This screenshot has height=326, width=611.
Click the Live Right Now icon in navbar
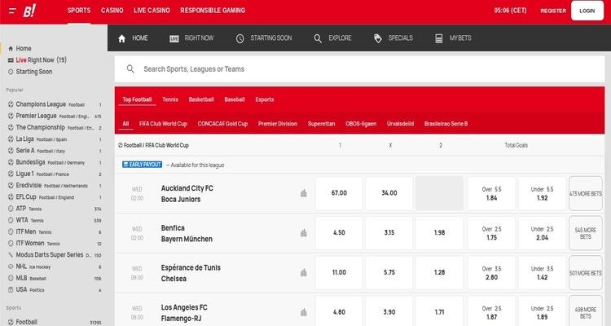tap(174, 38)
